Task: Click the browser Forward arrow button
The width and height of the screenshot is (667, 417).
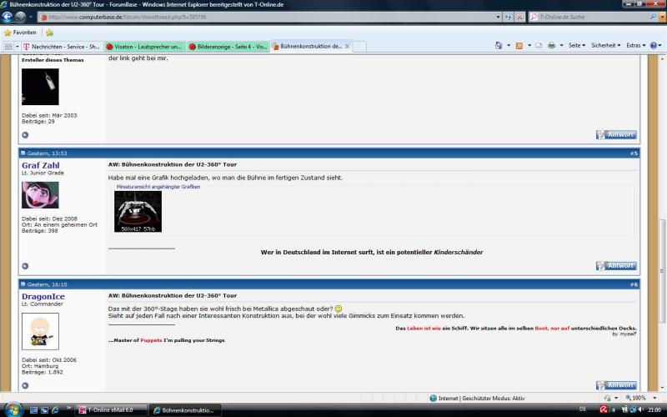Action: [x=20, y=17]
